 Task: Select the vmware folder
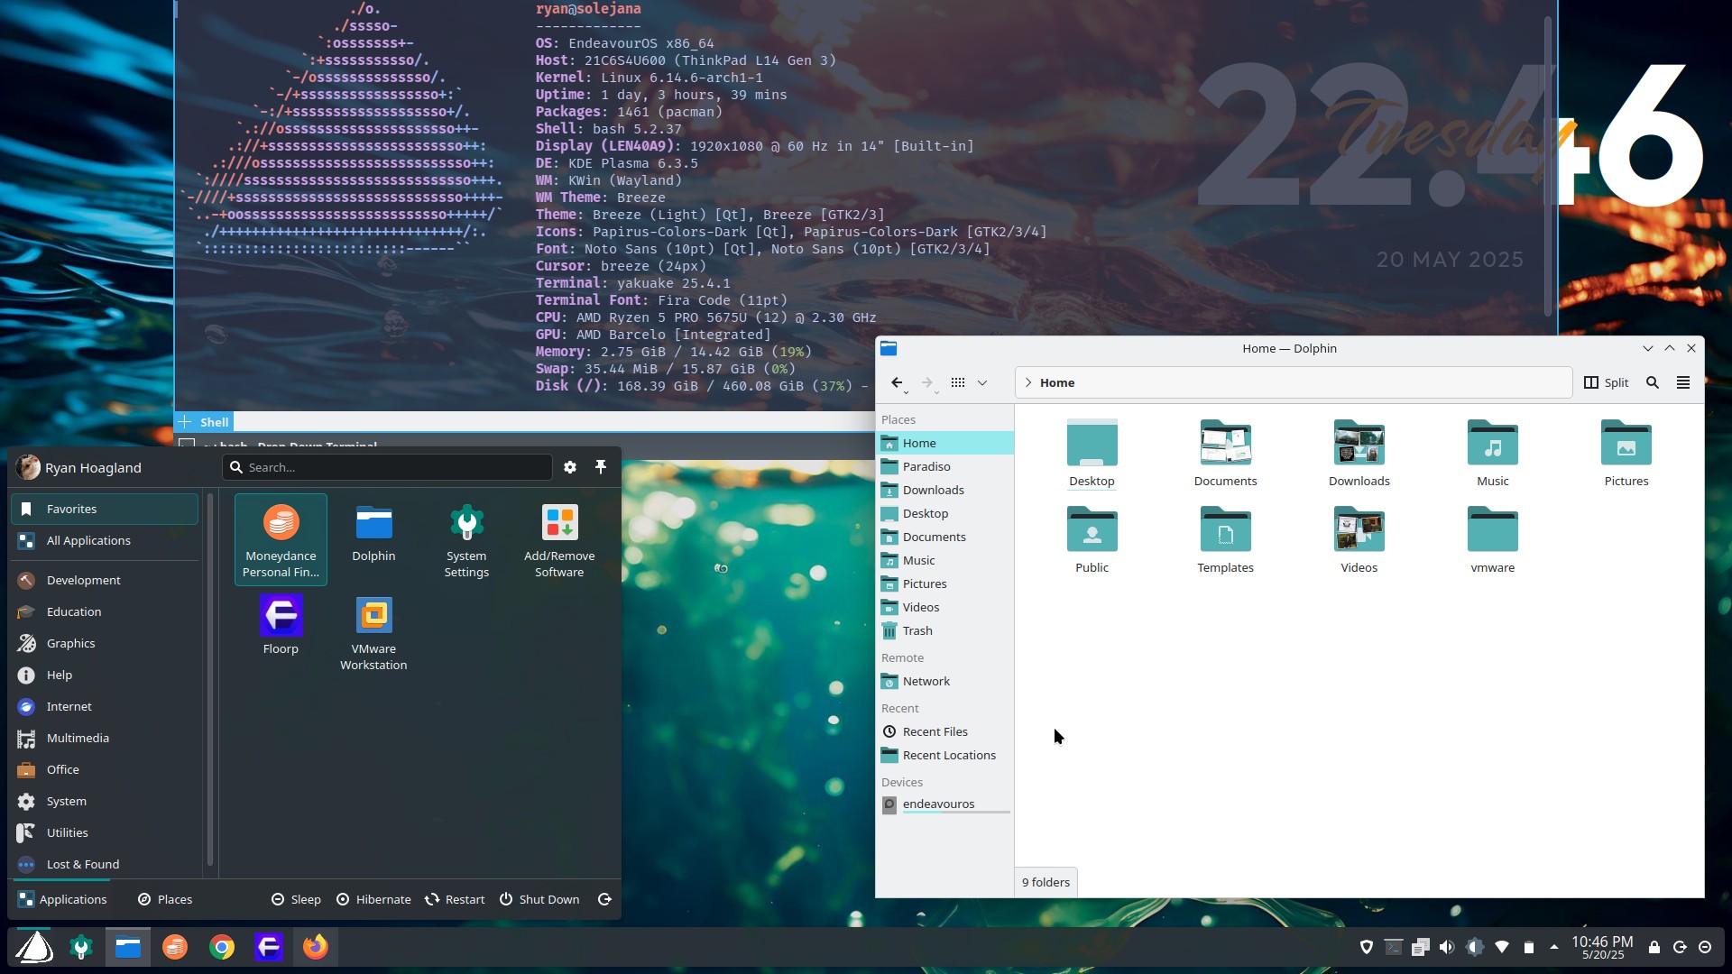coord(1492,539)
